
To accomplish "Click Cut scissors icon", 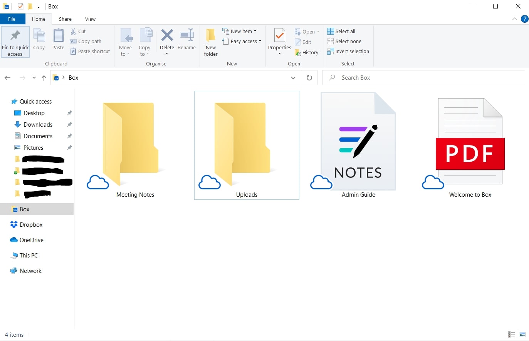I will tap(73, 31).
